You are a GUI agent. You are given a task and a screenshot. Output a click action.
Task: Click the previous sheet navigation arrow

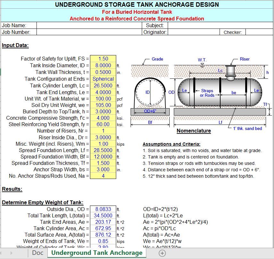click(x=4, y=253)
